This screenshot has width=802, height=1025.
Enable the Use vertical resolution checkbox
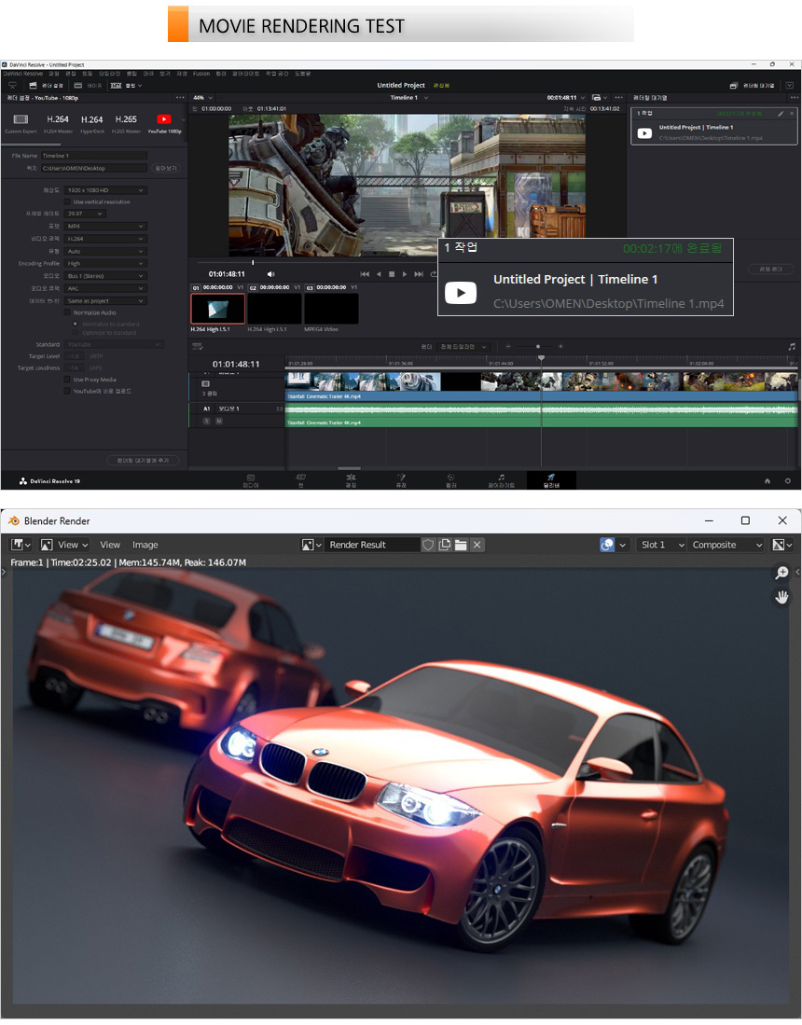click(67, 201)
